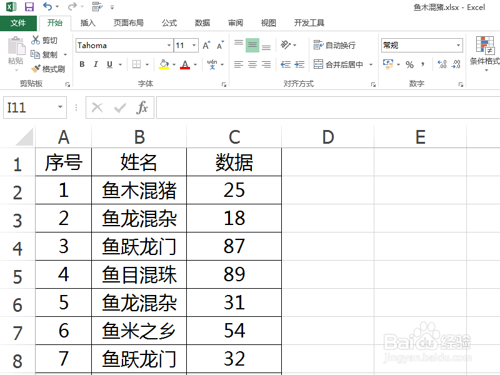Switch to the 插入 Insert tab
Screen dimensions: 500x375
point(88,23)
